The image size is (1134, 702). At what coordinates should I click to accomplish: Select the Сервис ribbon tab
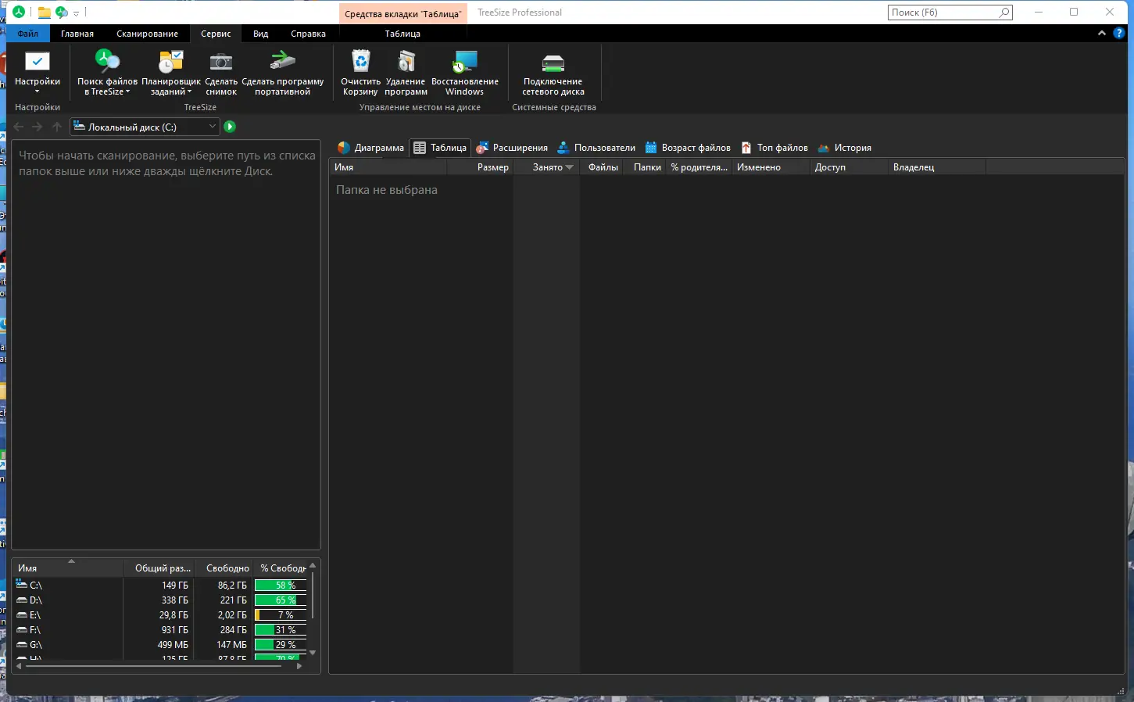(216, 34)
